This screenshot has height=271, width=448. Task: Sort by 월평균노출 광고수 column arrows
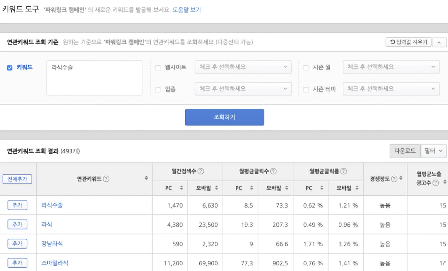445,182
